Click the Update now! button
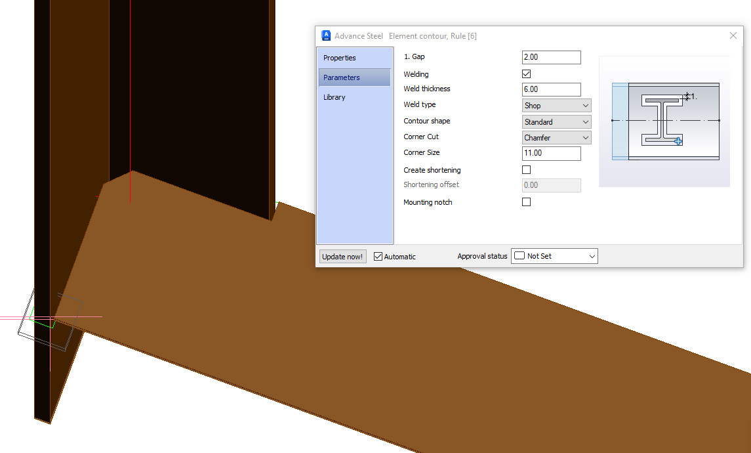Screen dimensions: 751x453 tap(342, 257)
